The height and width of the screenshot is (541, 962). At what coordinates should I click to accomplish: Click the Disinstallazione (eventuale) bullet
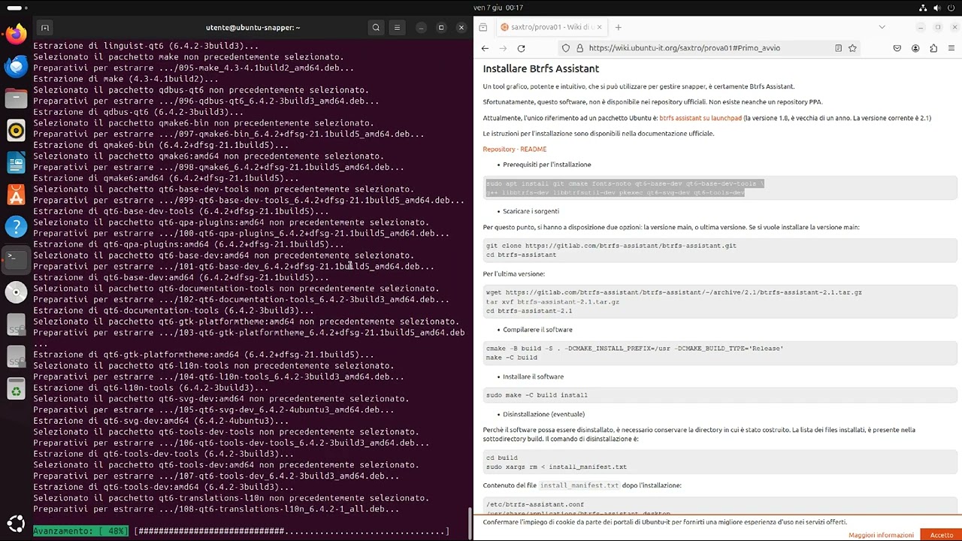pyautogui.click(x=543, y=414)
